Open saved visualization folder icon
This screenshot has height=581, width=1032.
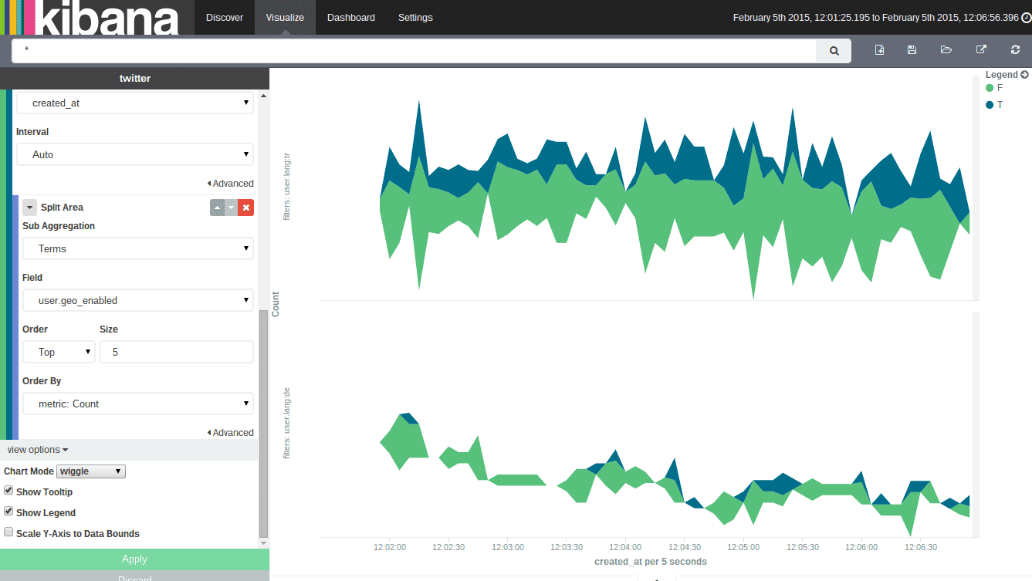[x=946, y=50]
